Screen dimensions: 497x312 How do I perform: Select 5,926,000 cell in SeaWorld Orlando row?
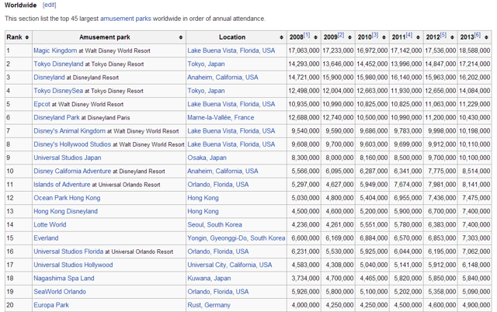tap(304, 292)
